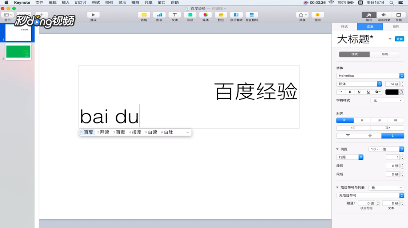Click the tips (提示) question icon

(318, 15)
